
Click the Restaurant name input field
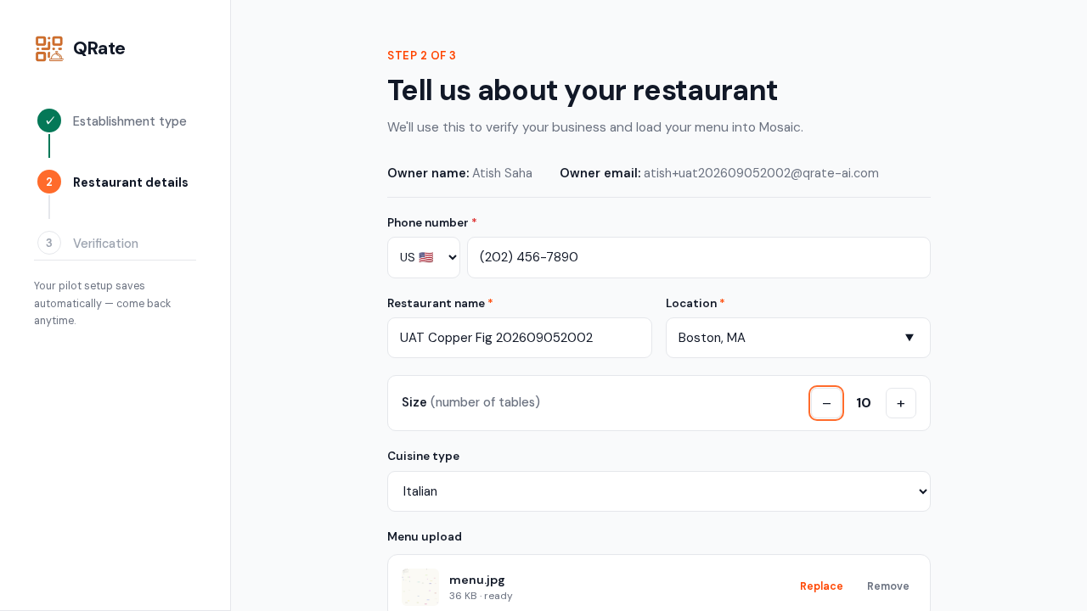[520, 338]
